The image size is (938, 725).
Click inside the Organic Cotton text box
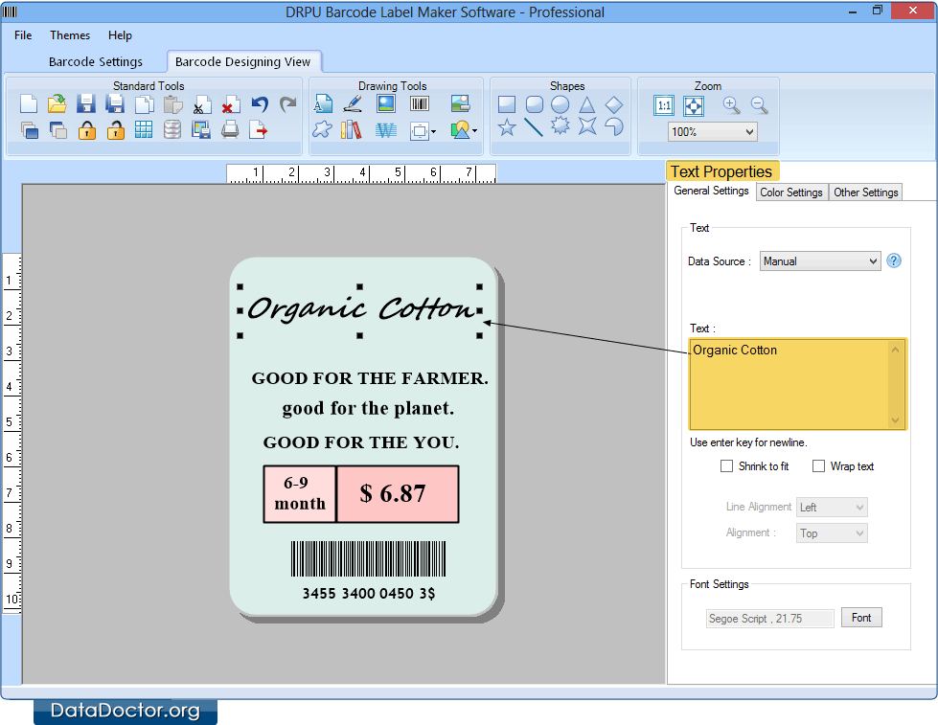coord(797,384)
